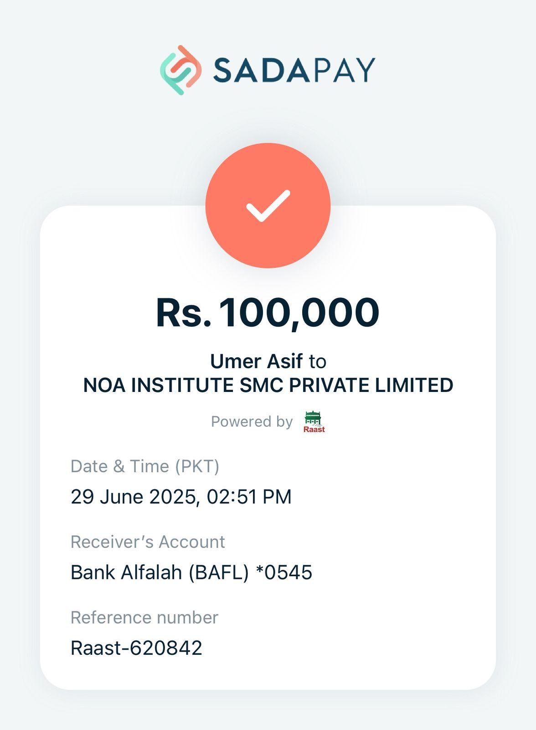536x730 pixels.
Task: Click the "Powered by" text
Action: pos(252,422)
